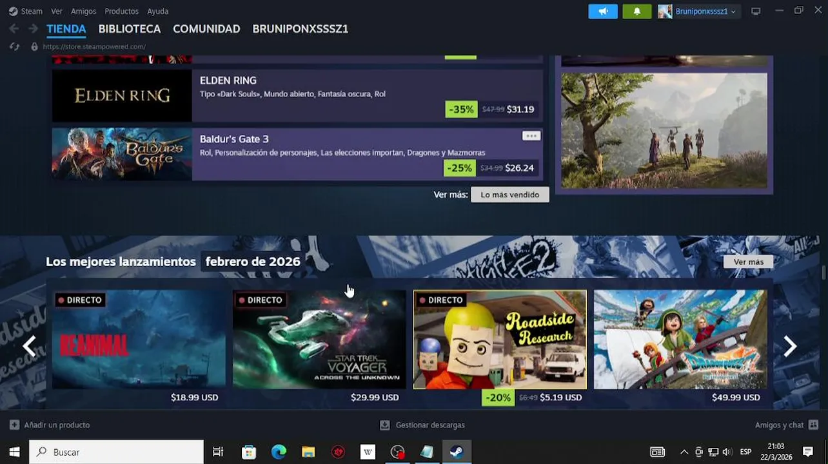
Task: Click the plus icon beside Añadir un producto
Action: 14,425
